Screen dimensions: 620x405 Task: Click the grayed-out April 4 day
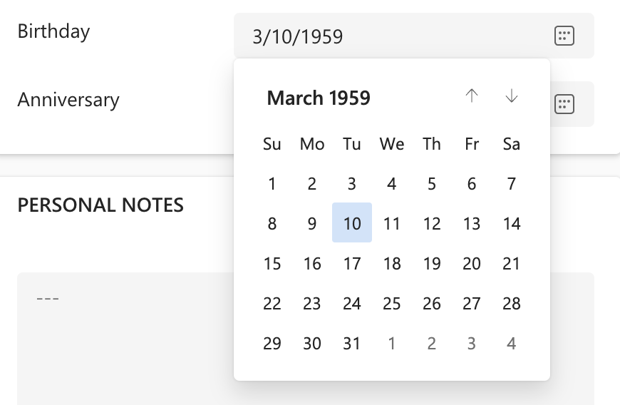pyautogui.click(x=512, y=344)
